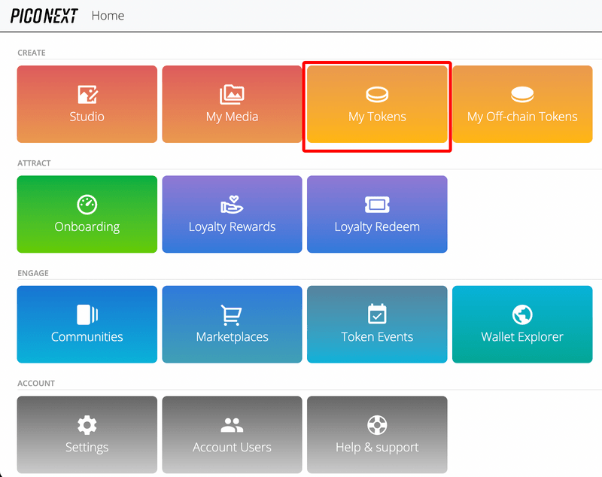Click the Wallet Explorer globe icon
602x477 pixels.
pos(522,314)
